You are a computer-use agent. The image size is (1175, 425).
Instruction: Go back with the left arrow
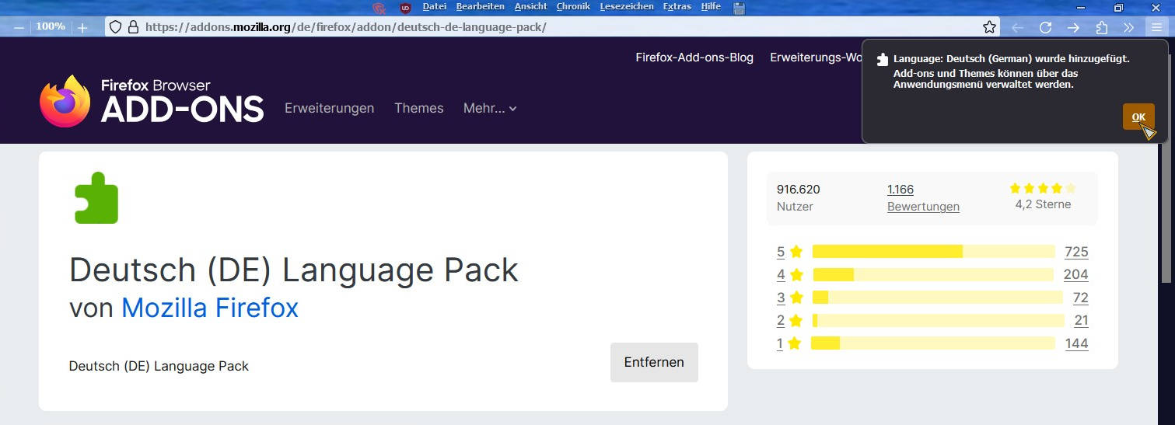(1017, 27)
